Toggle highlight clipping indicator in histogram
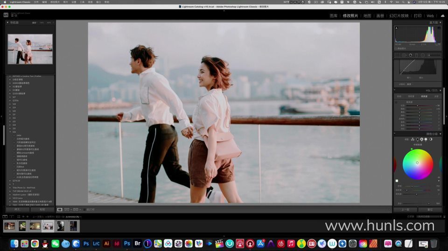This screenshot has width=448, height=251. (x=439, y=28)
